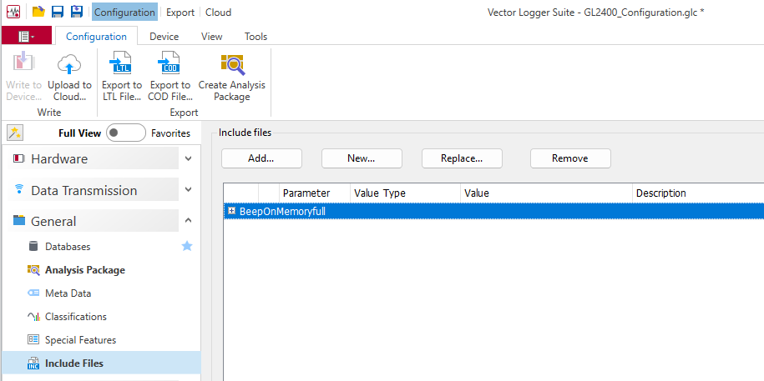The height and width of the screenshot is (381, 764).
Task: Open a configuration via the folder icon
Action: [38, 12]
